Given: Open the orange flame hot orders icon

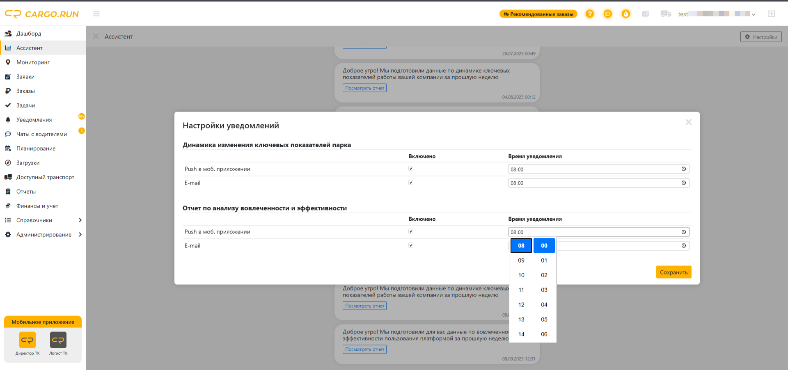Looking at the screenshot, I should click(626, 14).
